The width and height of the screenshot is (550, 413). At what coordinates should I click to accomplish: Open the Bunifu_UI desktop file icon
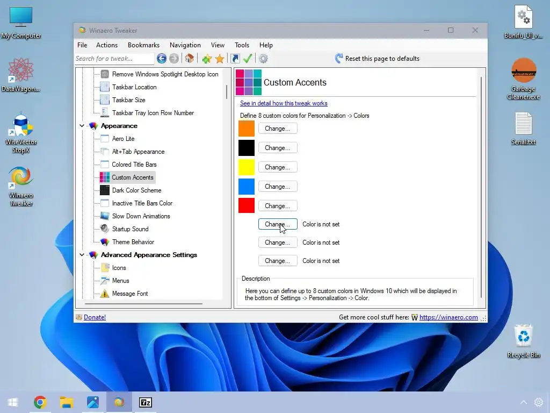[523, 22]
